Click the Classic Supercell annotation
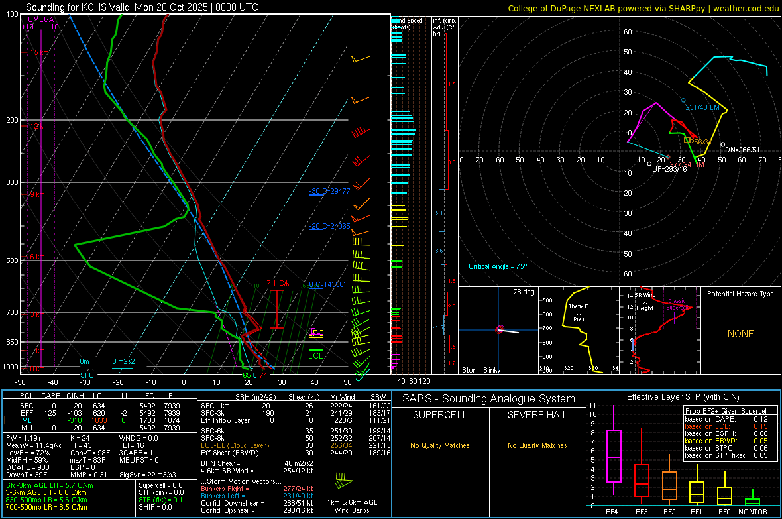This screenshot has height=519, width=782. click(x=677, y=304)
